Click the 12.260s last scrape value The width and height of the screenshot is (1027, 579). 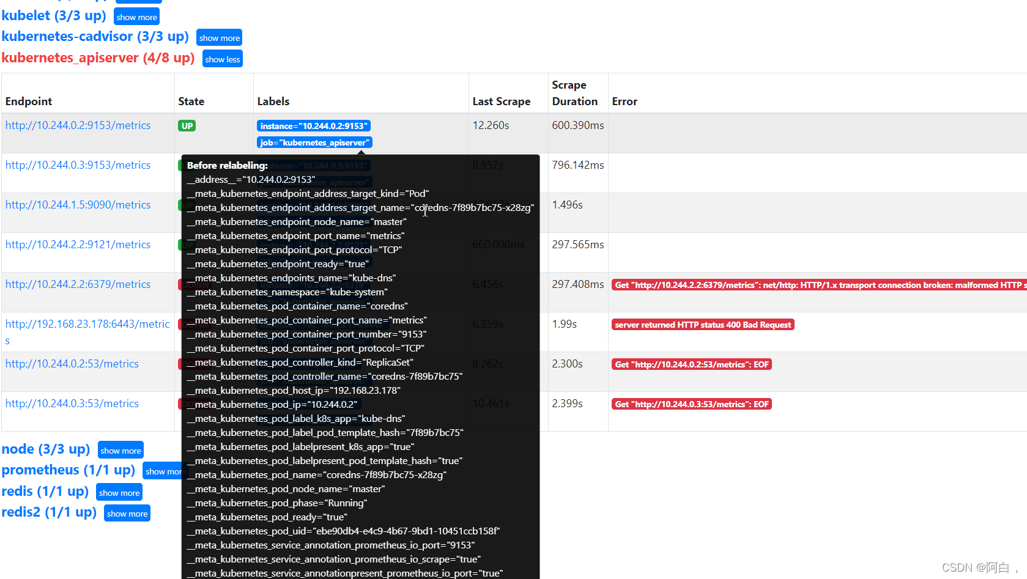coord(491,125)
